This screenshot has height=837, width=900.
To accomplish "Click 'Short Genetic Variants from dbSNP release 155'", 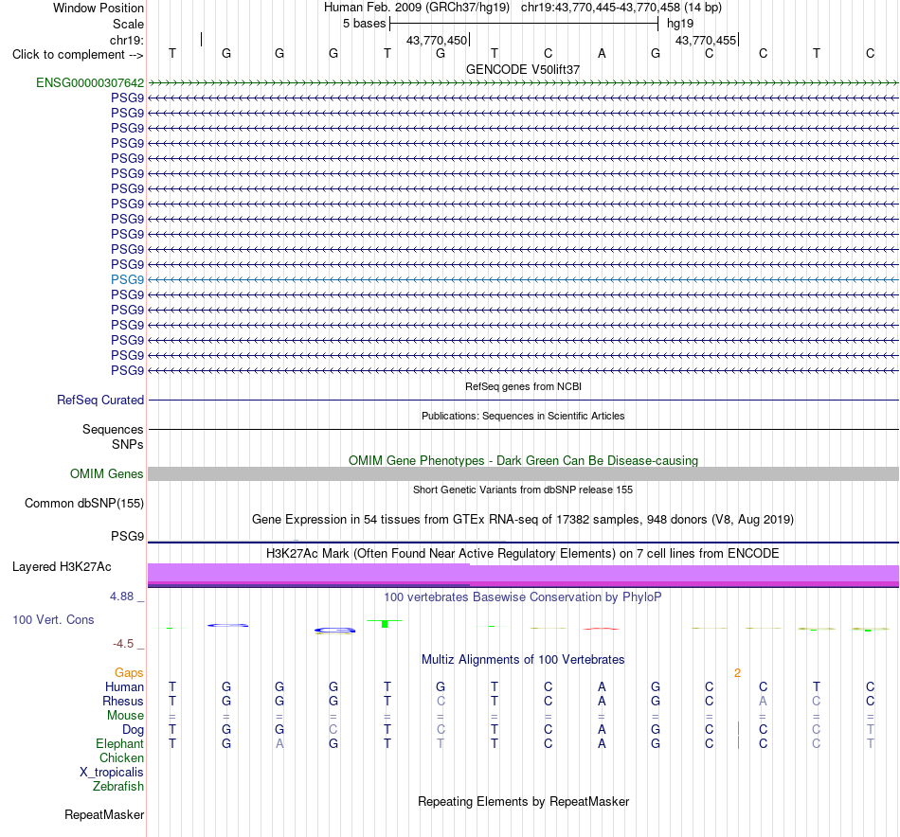I will click(523, 490).
